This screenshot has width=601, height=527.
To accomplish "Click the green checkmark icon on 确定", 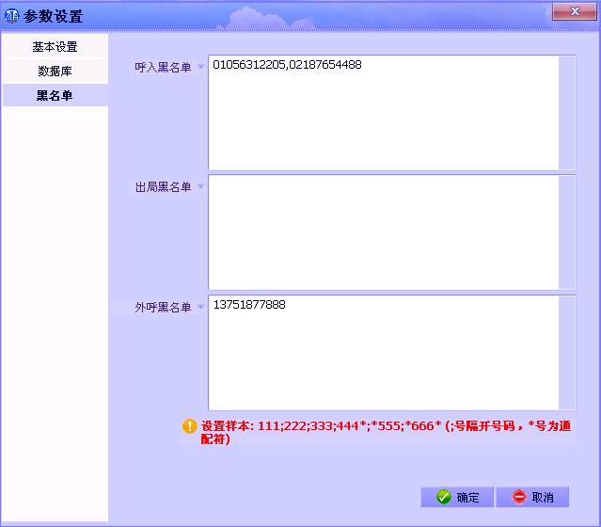I will coord(443,497).
